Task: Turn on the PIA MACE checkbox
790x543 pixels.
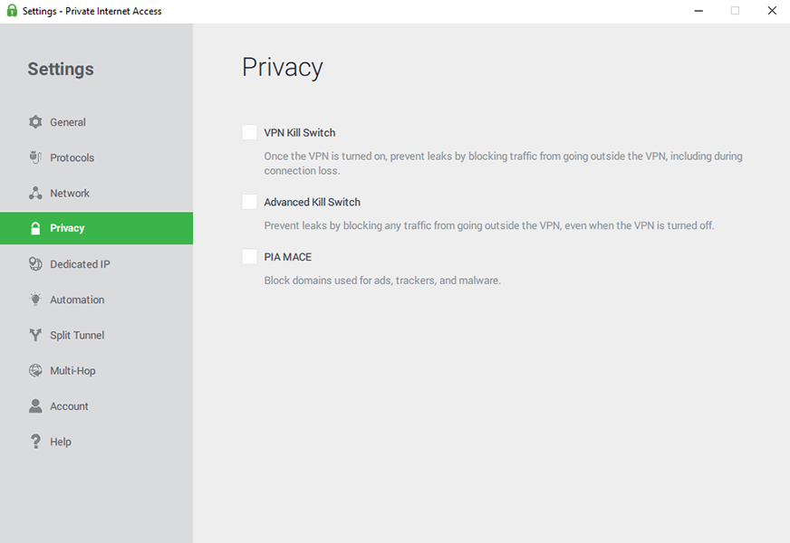Action: 249,257
